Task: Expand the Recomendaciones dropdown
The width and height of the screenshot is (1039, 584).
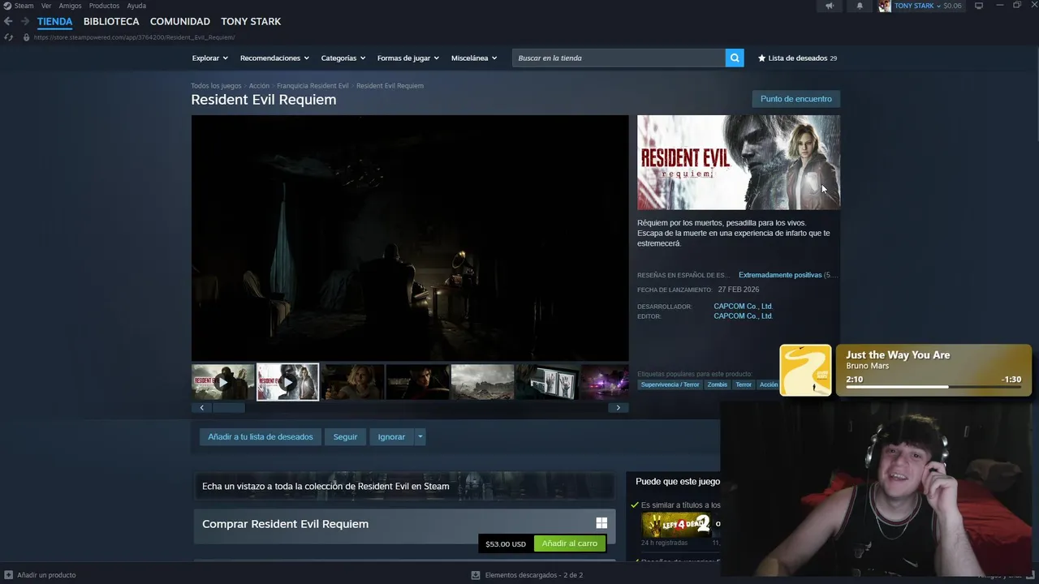Action: 274,58
